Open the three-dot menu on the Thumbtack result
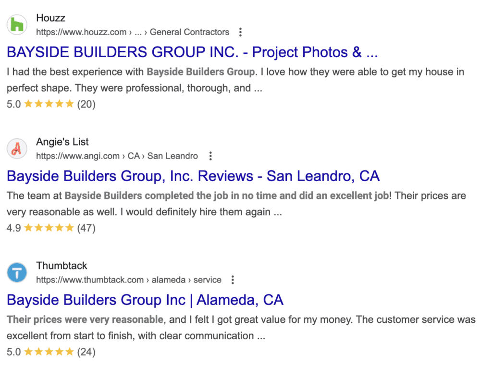The width and height of the screenshot is (492, 379). click(x=233, y=279)
